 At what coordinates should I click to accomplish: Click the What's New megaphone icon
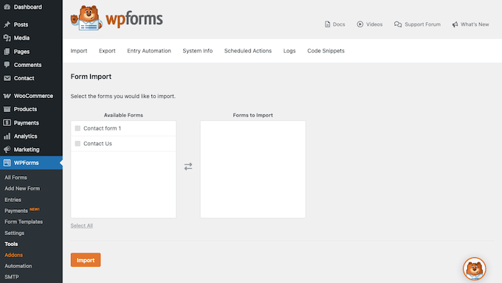[x=455, y=24]
